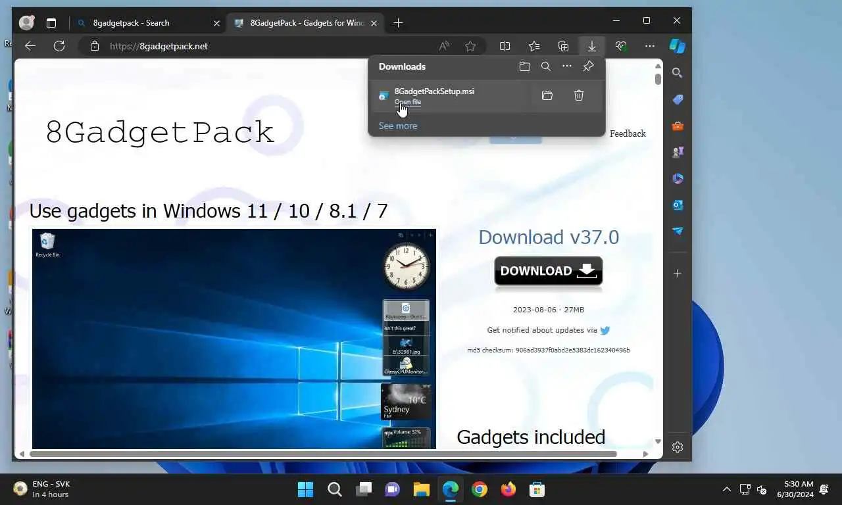Viewport: 842px width, 505px height.
Task: Open taskbar Search
Action: click(x=335, y=489)
